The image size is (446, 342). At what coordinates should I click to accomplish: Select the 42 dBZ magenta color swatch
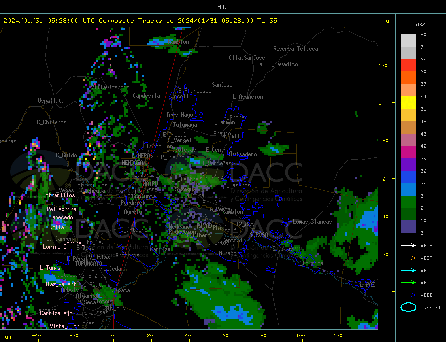point(408,152)
